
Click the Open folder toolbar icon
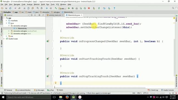(x=2, y=8)
